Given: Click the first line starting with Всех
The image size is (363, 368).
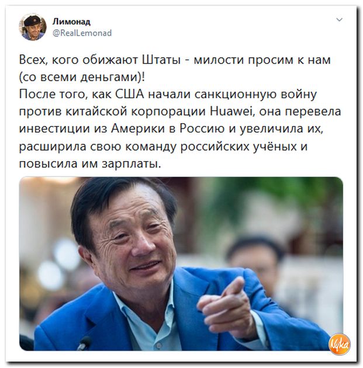Looking at the screenshot, I should (x=175, y=60).
